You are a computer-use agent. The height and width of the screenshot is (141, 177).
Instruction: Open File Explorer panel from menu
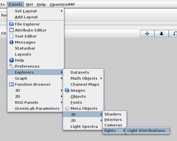27,24
